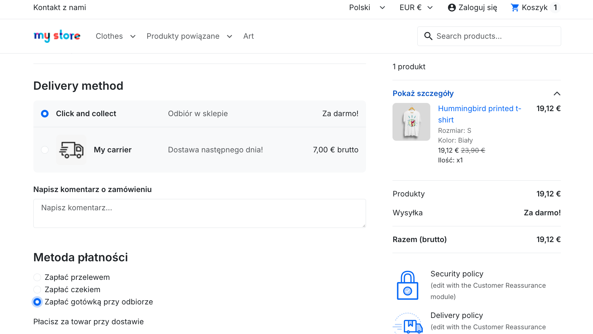Image resolution: width=593 pixels, height=334 pixels.
Task: Click the Security policy lock icon
Action: pyautogui.click(x=408, y=285)
